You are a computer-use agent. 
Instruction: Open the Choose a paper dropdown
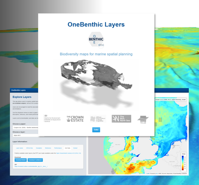point(26,128)
